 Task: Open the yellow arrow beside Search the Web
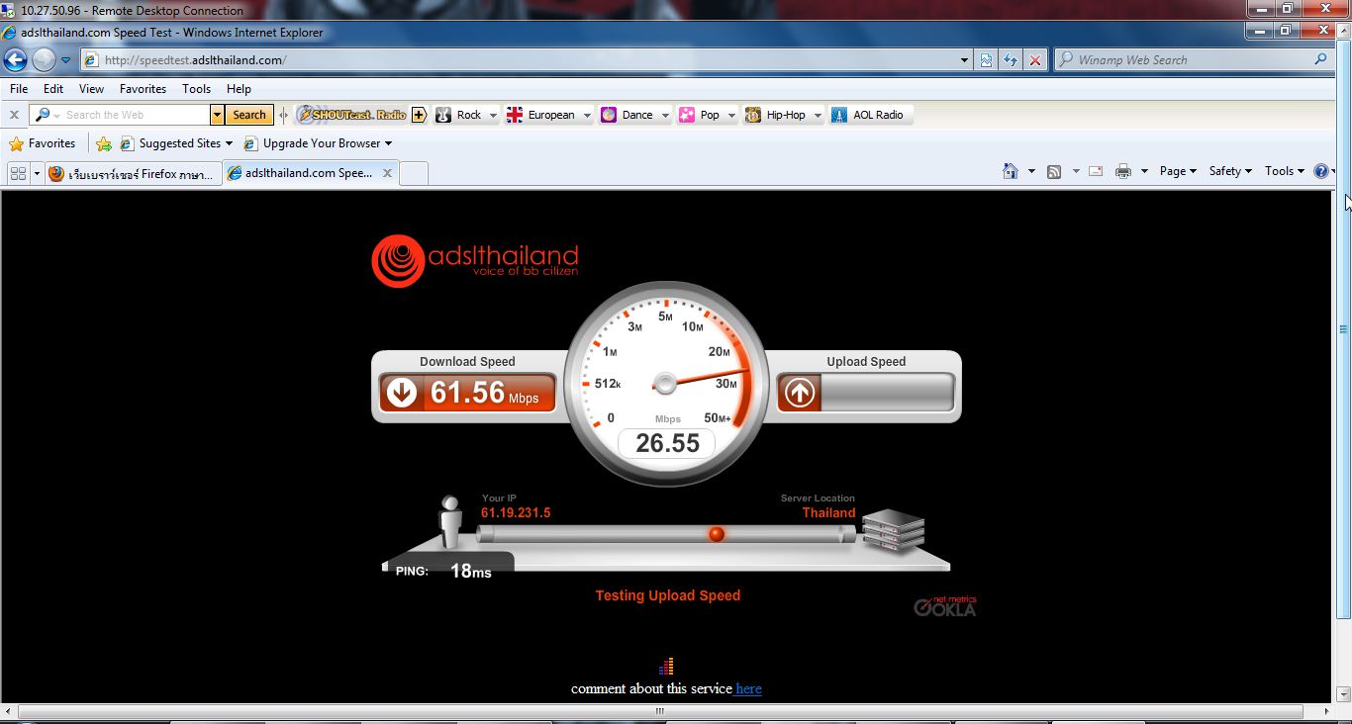218,115
